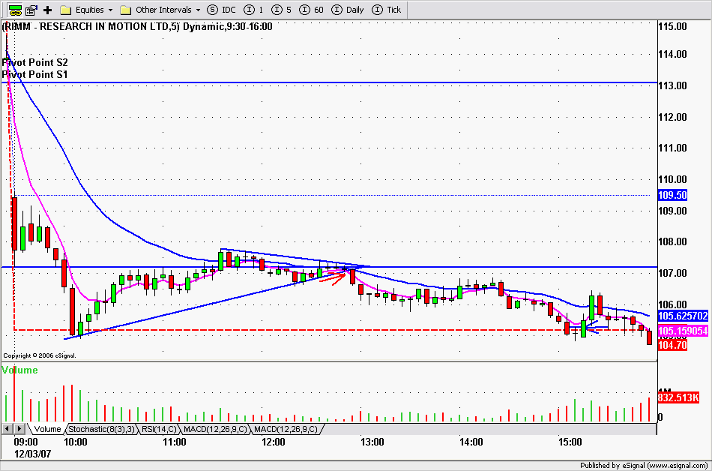
Task: Select the Volume study tab
Action: tap(47, 429)
